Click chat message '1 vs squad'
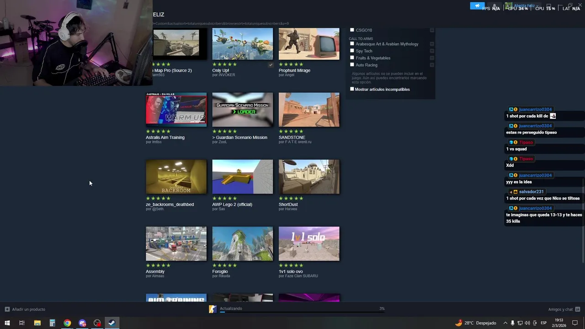This screenshot has width=585, height=329. (516, 149)
